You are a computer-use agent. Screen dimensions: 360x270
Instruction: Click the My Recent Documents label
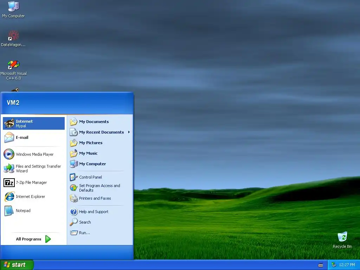coord(101,132)
